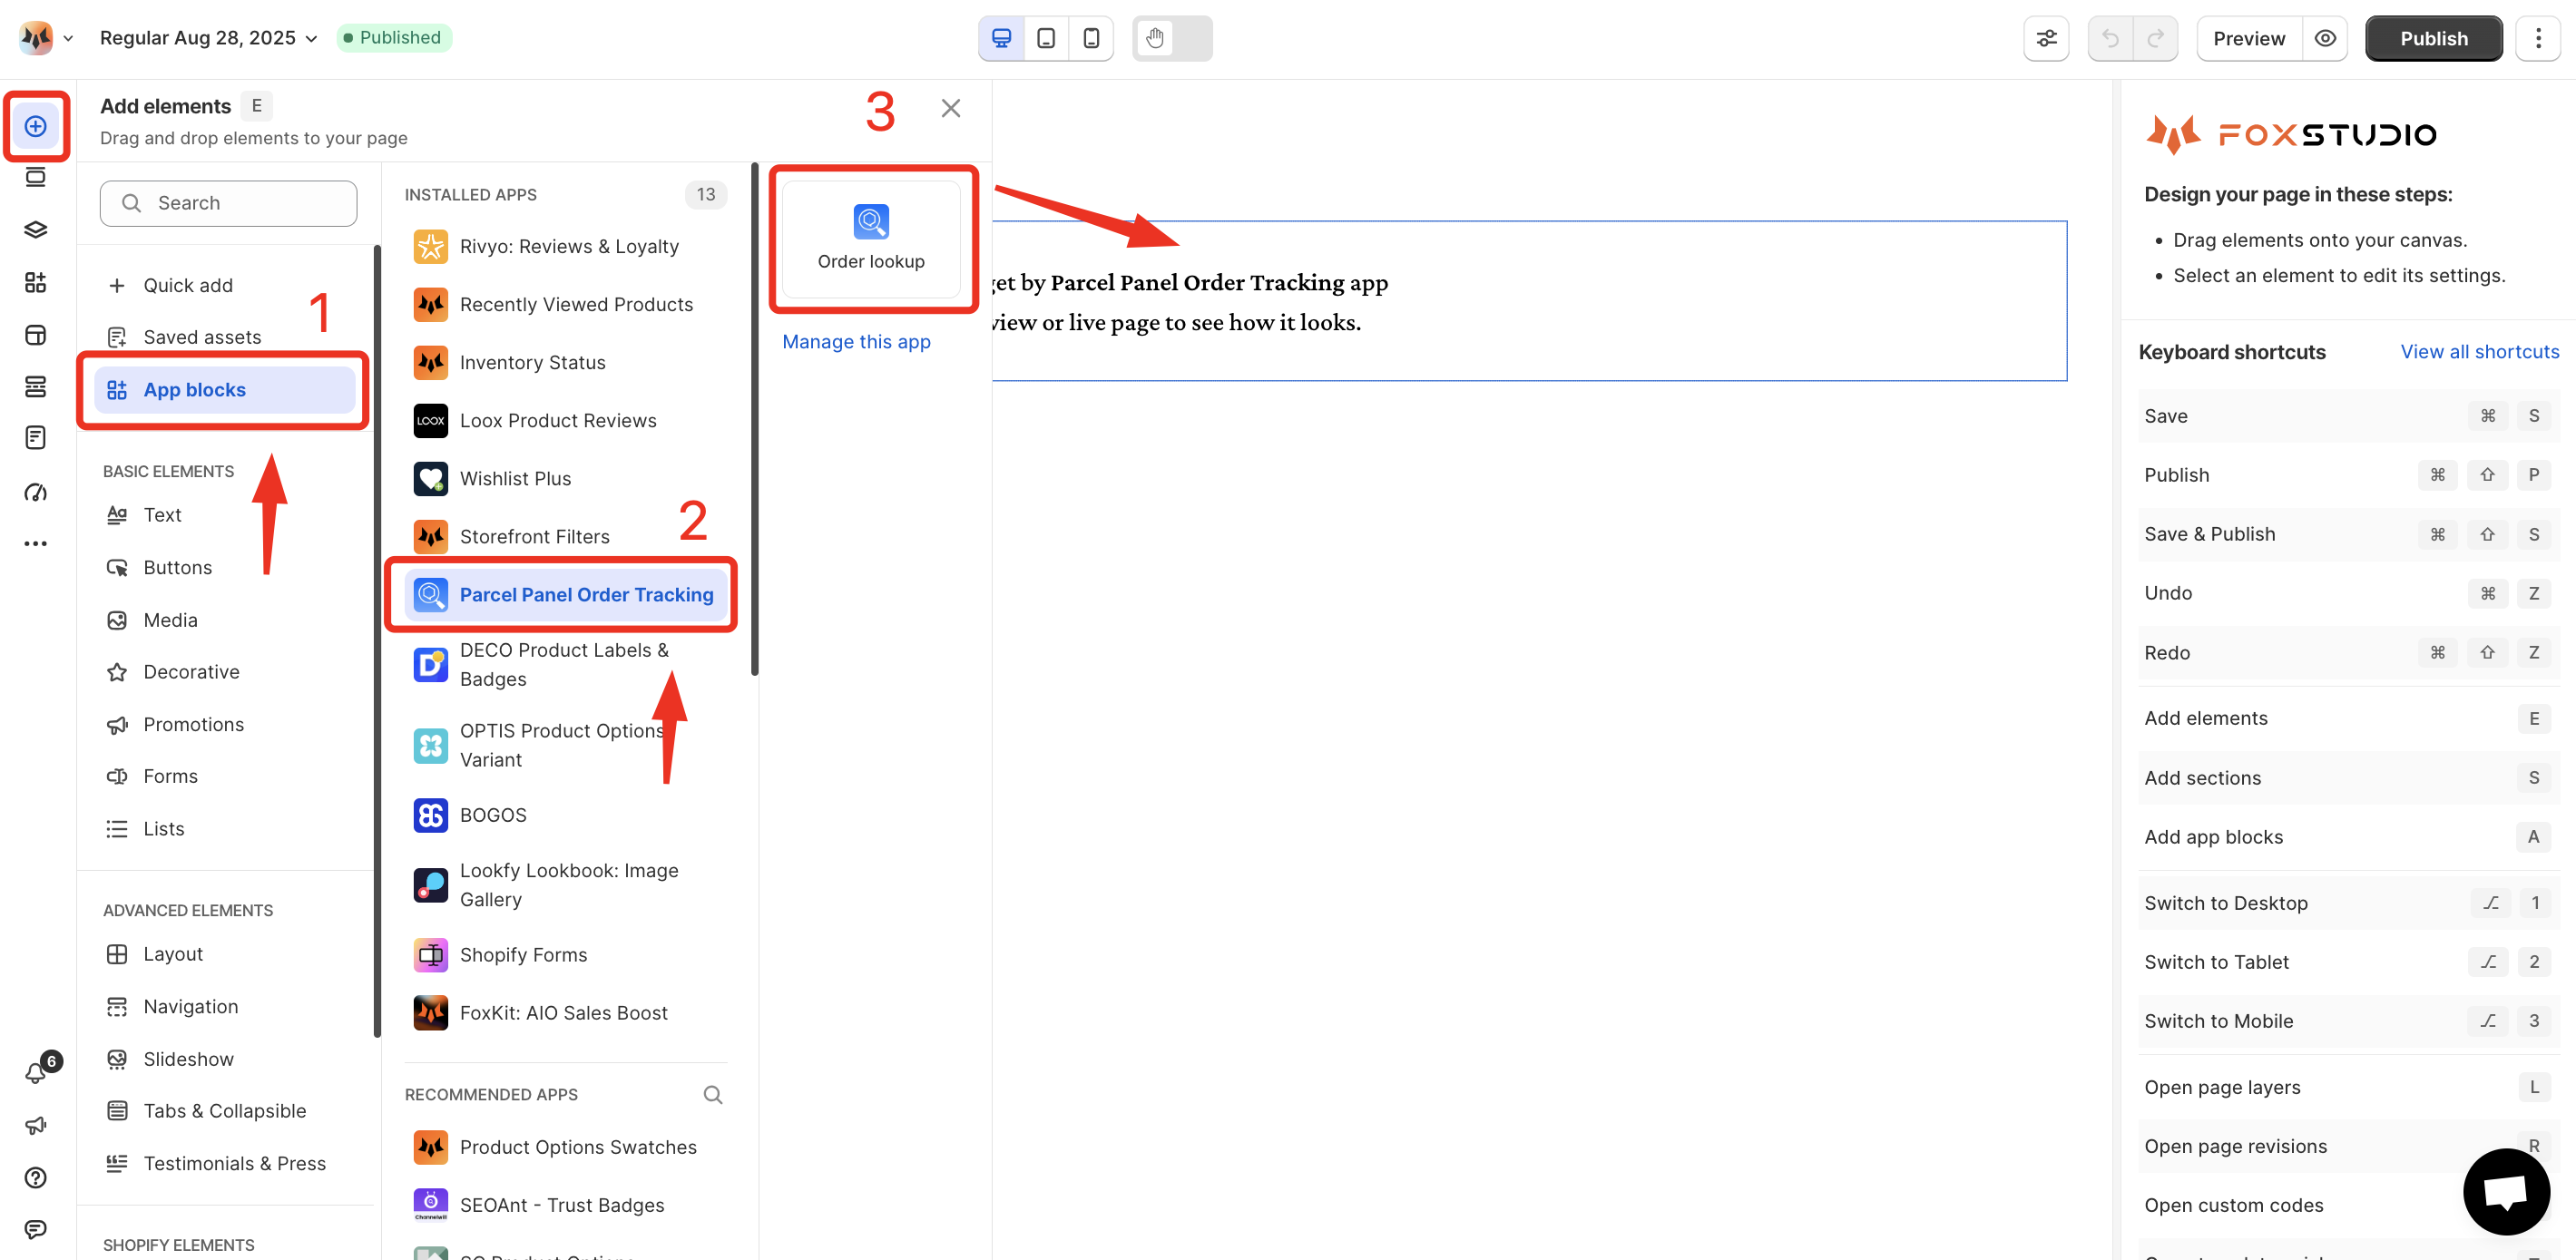Toggle the preview eye icon
This screenshot has height=1260, width=2576.
coord(2325,39)
